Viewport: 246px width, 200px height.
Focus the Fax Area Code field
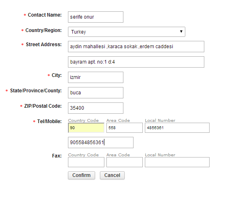click(124, 162)
